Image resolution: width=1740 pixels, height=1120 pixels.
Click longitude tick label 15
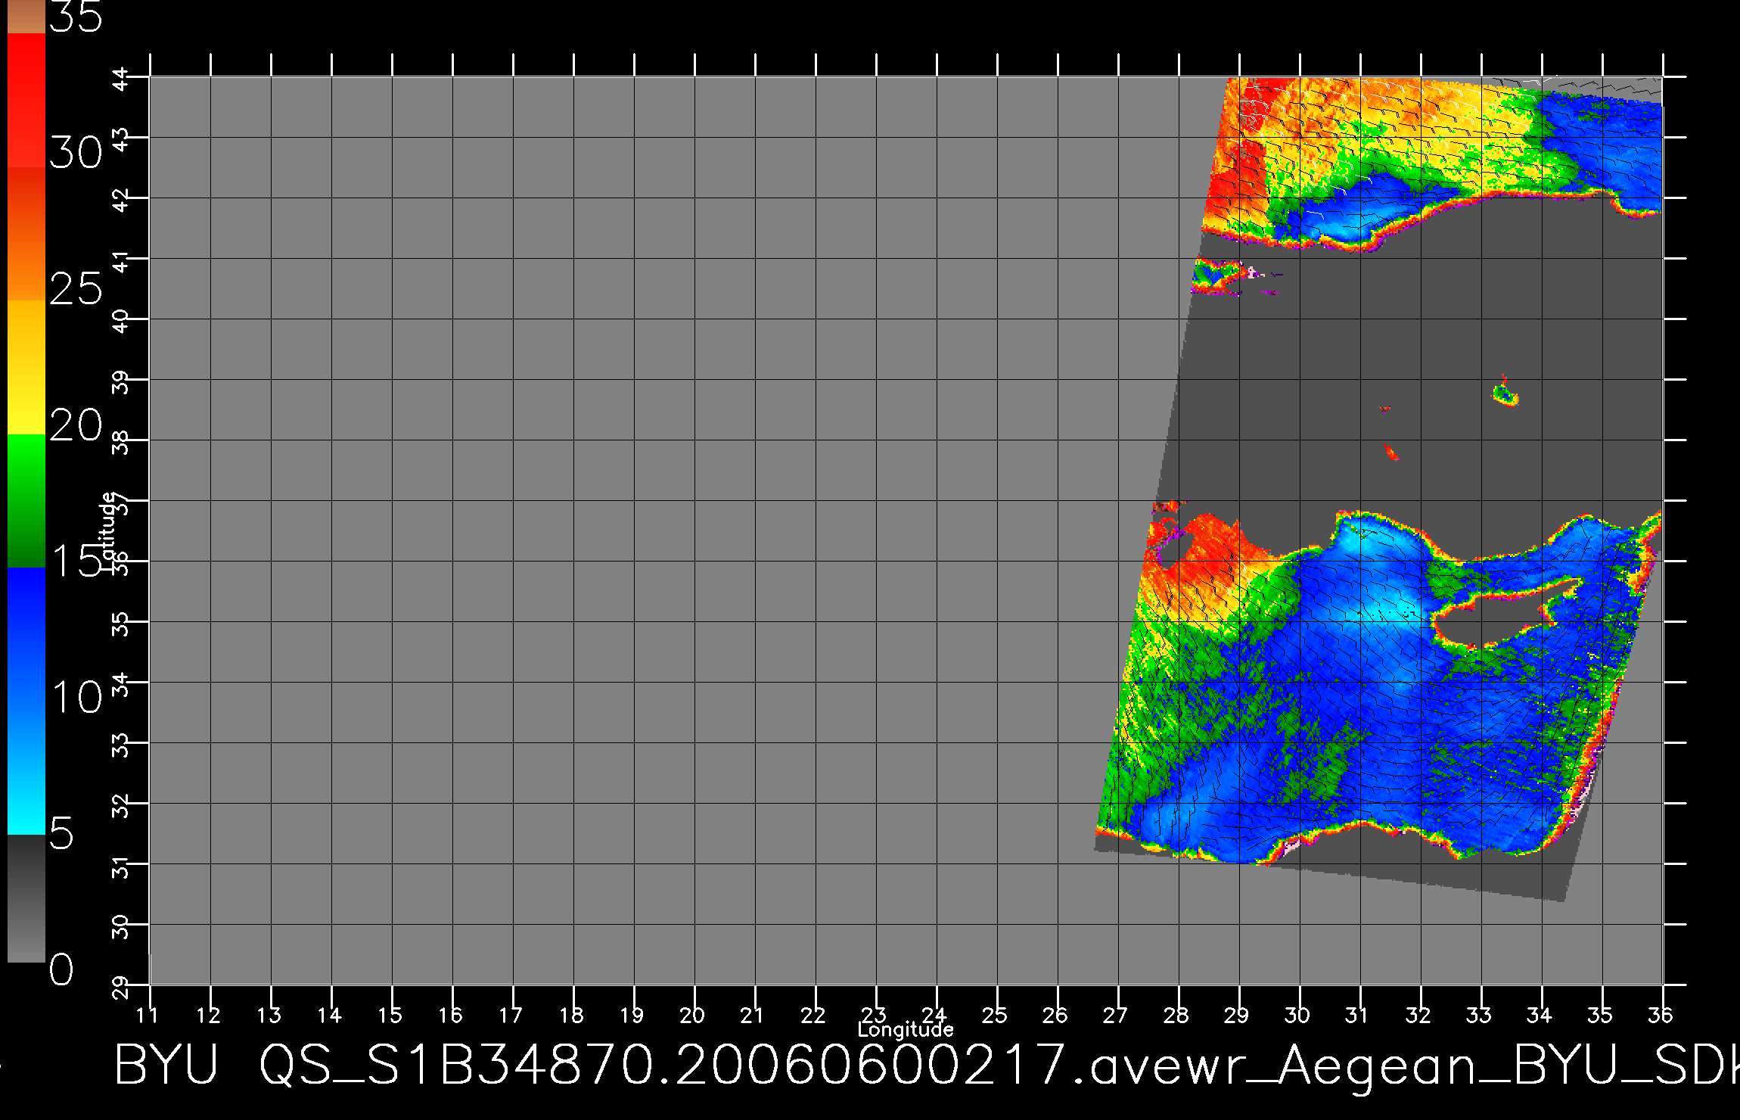point(390,1014)
